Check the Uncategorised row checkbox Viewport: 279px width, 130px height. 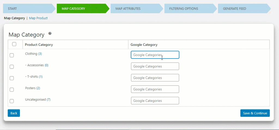[x=12, y=101]
